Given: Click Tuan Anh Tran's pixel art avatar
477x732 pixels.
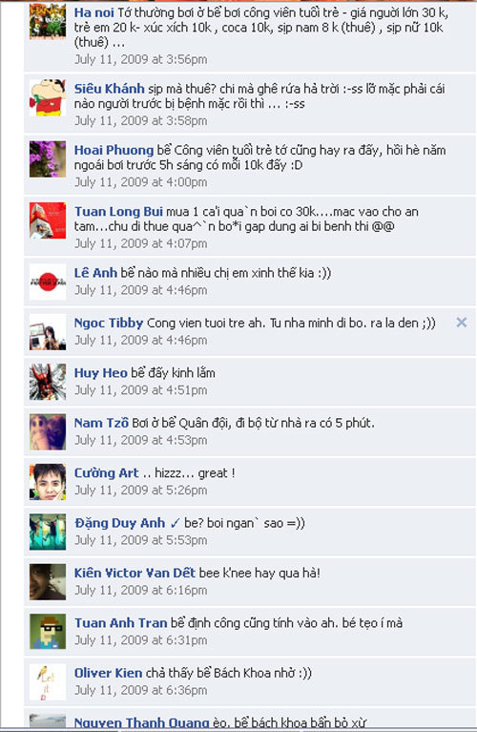Looking at the screenshot, I should (x=48, y=631).
